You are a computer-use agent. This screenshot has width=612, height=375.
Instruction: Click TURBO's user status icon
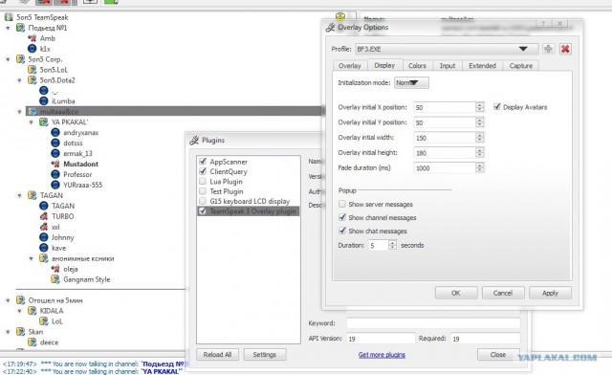44,216
